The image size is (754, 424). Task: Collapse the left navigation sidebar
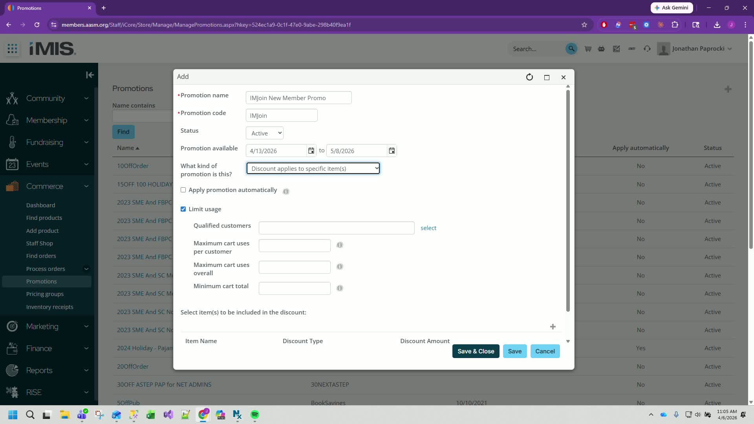click(x=90, y=75)
